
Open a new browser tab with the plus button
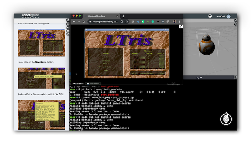123,16
